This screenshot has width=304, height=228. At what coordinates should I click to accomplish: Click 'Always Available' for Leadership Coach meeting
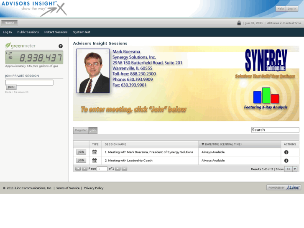point(213,160)
